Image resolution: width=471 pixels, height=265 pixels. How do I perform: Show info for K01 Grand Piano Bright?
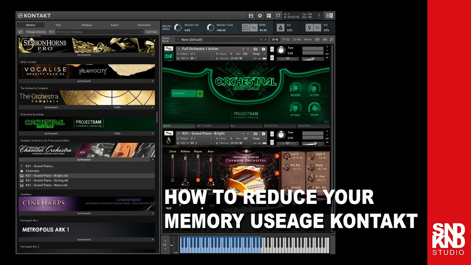point(263,134)
